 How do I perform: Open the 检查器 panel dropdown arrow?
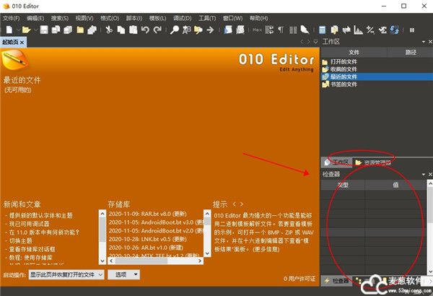pos(424,175)
